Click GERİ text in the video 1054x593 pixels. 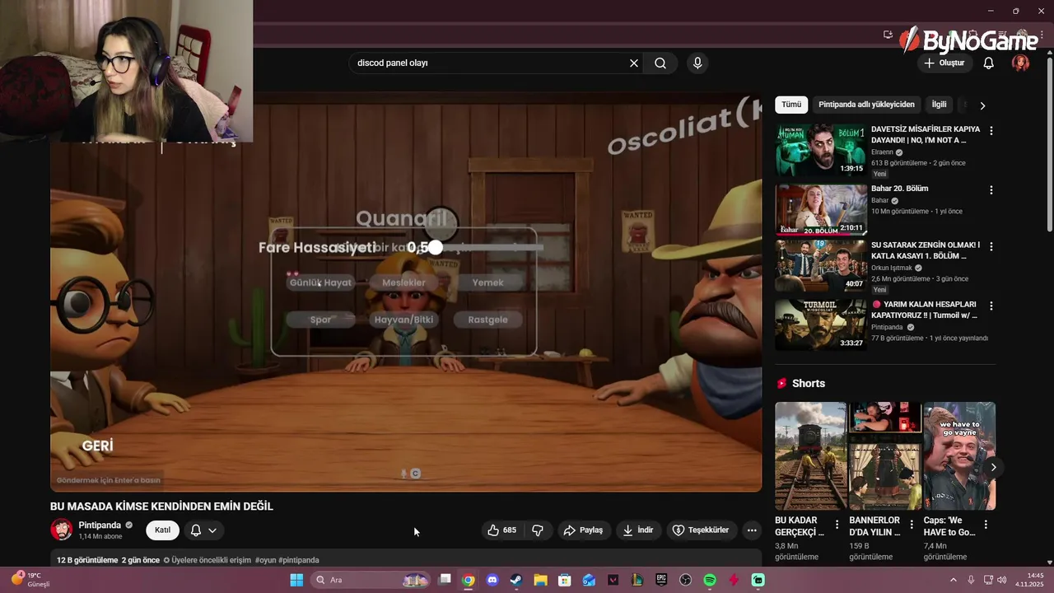(97, 446)
